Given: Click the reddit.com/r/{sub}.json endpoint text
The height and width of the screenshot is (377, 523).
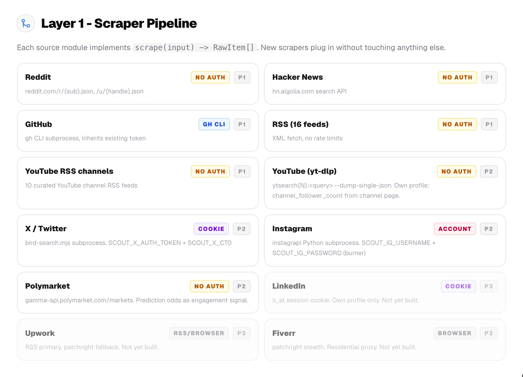Looking at the screenshot, I should coord(84,91).
